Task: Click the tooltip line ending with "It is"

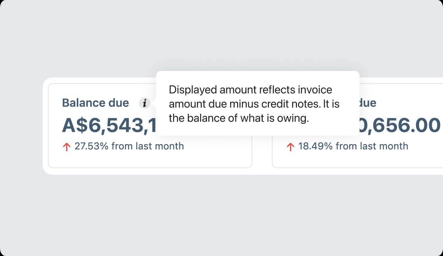Action: [x=254, y=104]
